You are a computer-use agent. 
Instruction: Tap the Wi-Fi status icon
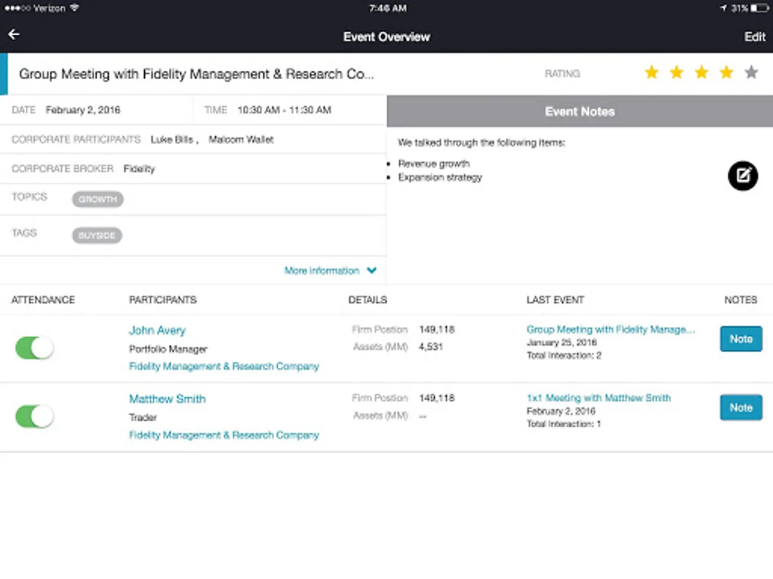[x=75, y=8]
